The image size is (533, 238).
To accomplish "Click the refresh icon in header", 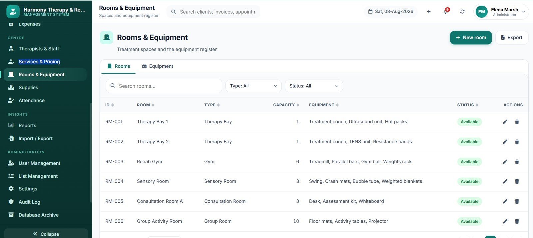I will 462,12.
